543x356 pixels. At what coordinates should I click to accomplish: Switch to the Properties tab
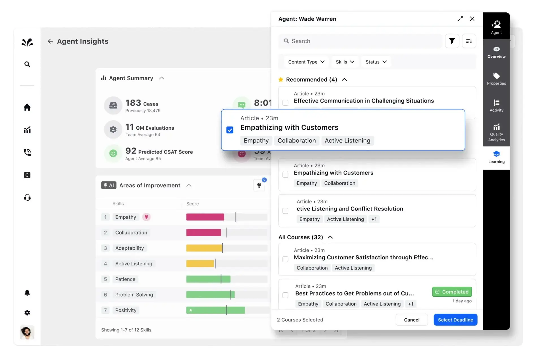tap(496, 79)
